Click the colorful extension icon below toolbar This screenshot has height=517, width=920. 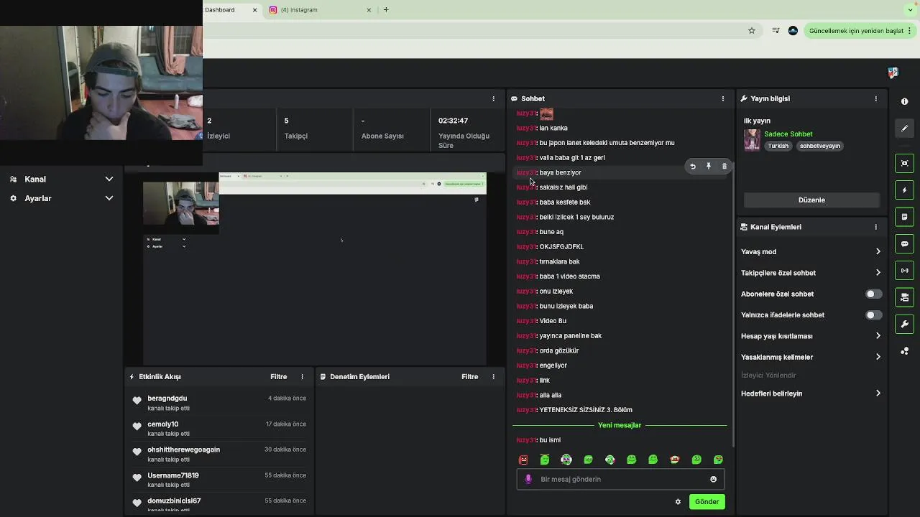pyautogui.click(x=893, y=73)
